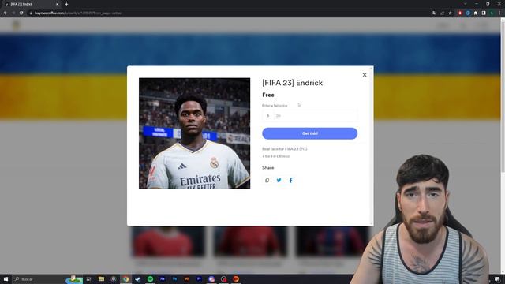Open File Explorer from the taskbar
The height and width of the screenshot is (284, 505).
coord(101,278)
